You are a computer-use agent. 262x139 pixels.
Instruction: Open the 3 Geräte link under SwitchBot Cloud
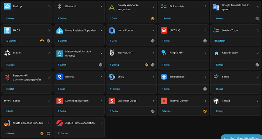coord(114,111)
